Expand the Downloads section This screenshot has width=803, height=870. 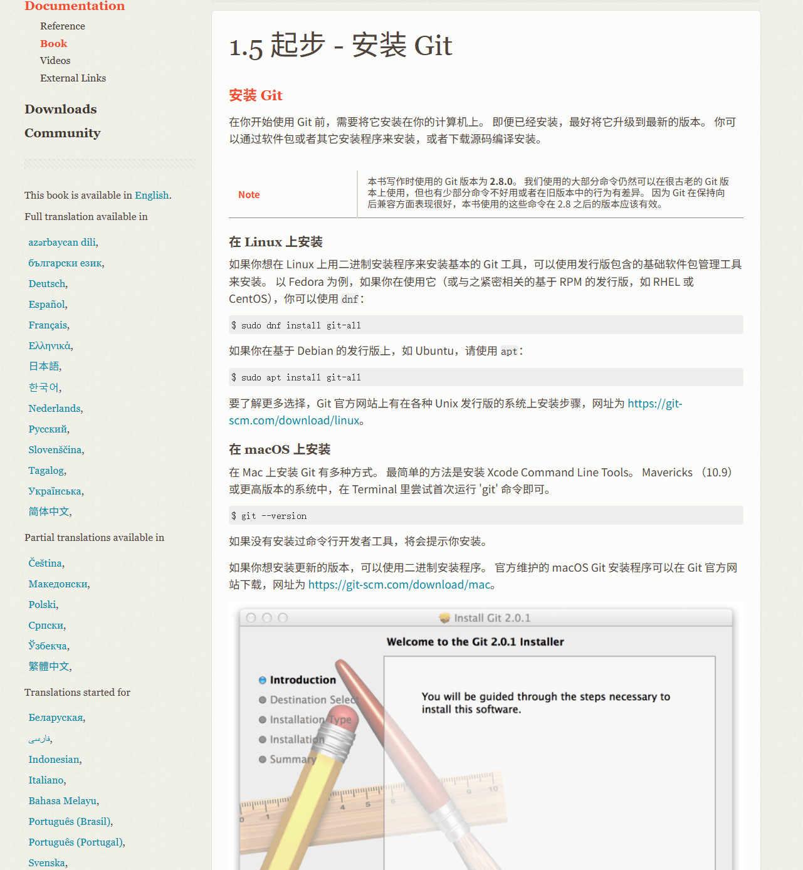[x=60, y=109]
